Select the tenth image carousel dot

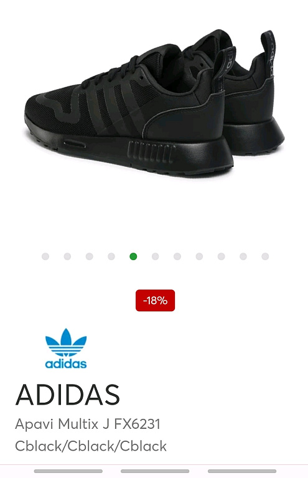pyautogui.click(x=243, y=256)
